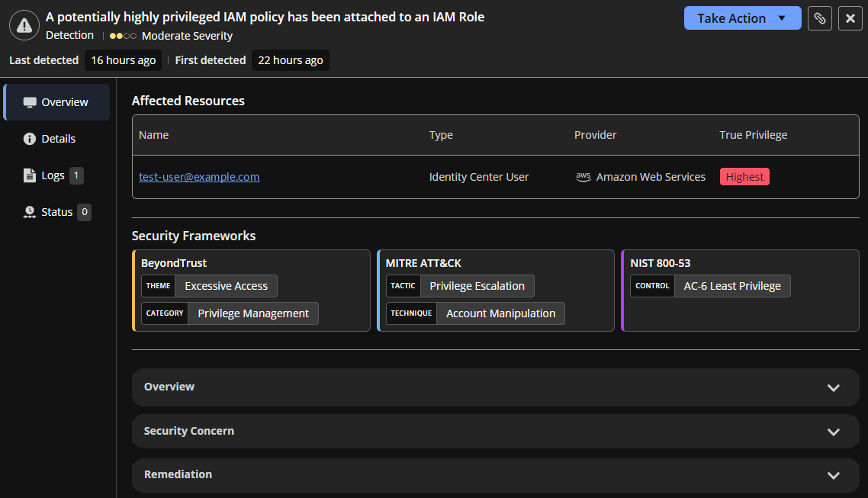868x498 pixels.
Task: Click the warning triangle alert icon
Action: pyautogui.click(x=24, y=25)
